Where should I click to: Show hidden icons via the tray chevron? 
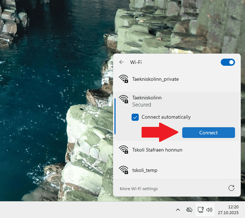tap(178, 210)
